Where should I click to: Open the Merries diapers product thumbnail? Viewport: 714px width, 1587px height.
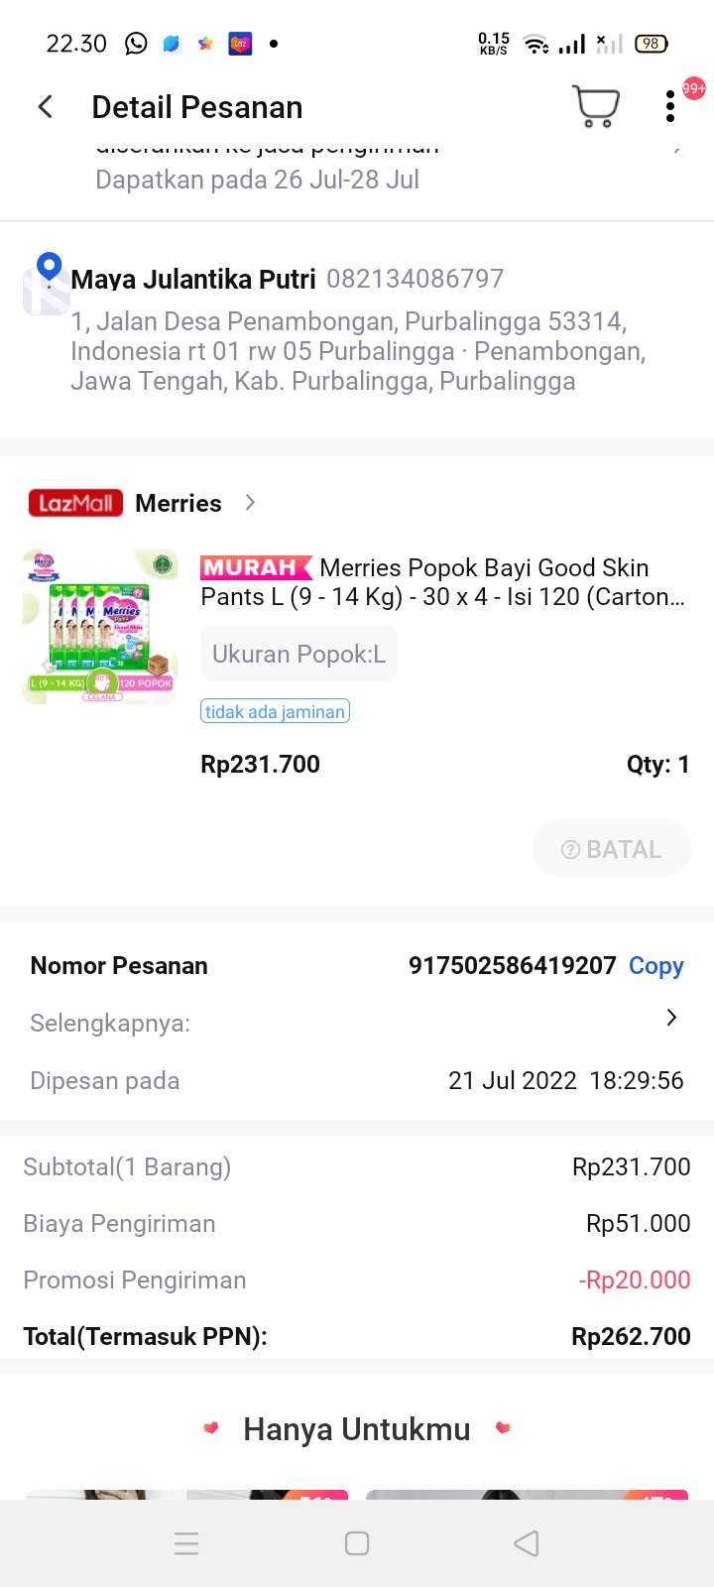(x=100, y=627)
